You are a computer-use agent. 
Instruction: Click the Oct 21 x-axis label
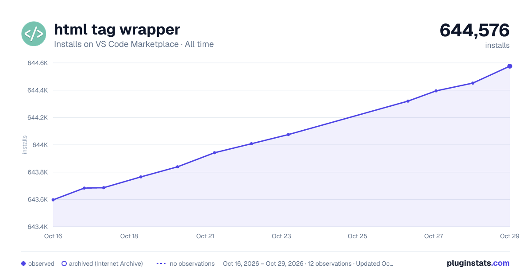click(x=205, y=236)
